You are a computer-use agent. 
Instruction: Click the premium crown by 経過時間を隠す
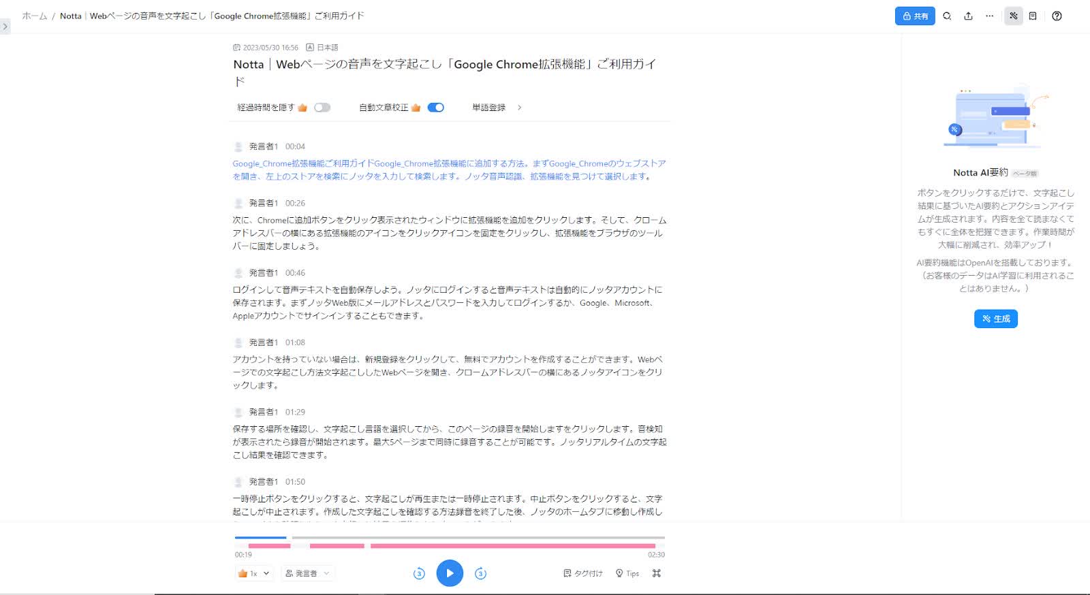[302, 108]
